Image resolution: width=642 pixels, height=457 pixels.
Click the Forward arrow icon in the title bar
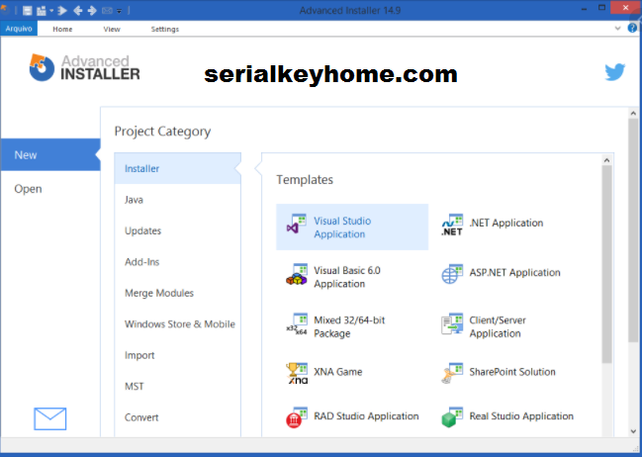[x=92, y=10]
